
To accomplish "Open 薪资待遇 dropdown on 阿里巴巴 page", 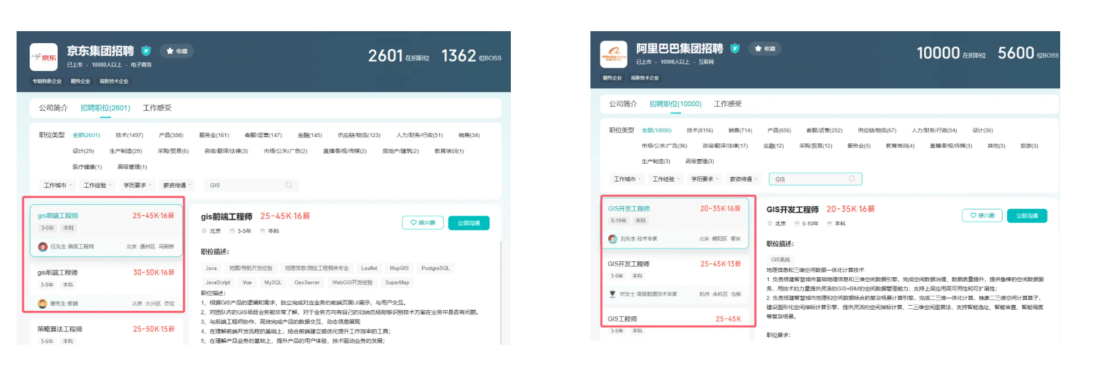I will 743,179.
